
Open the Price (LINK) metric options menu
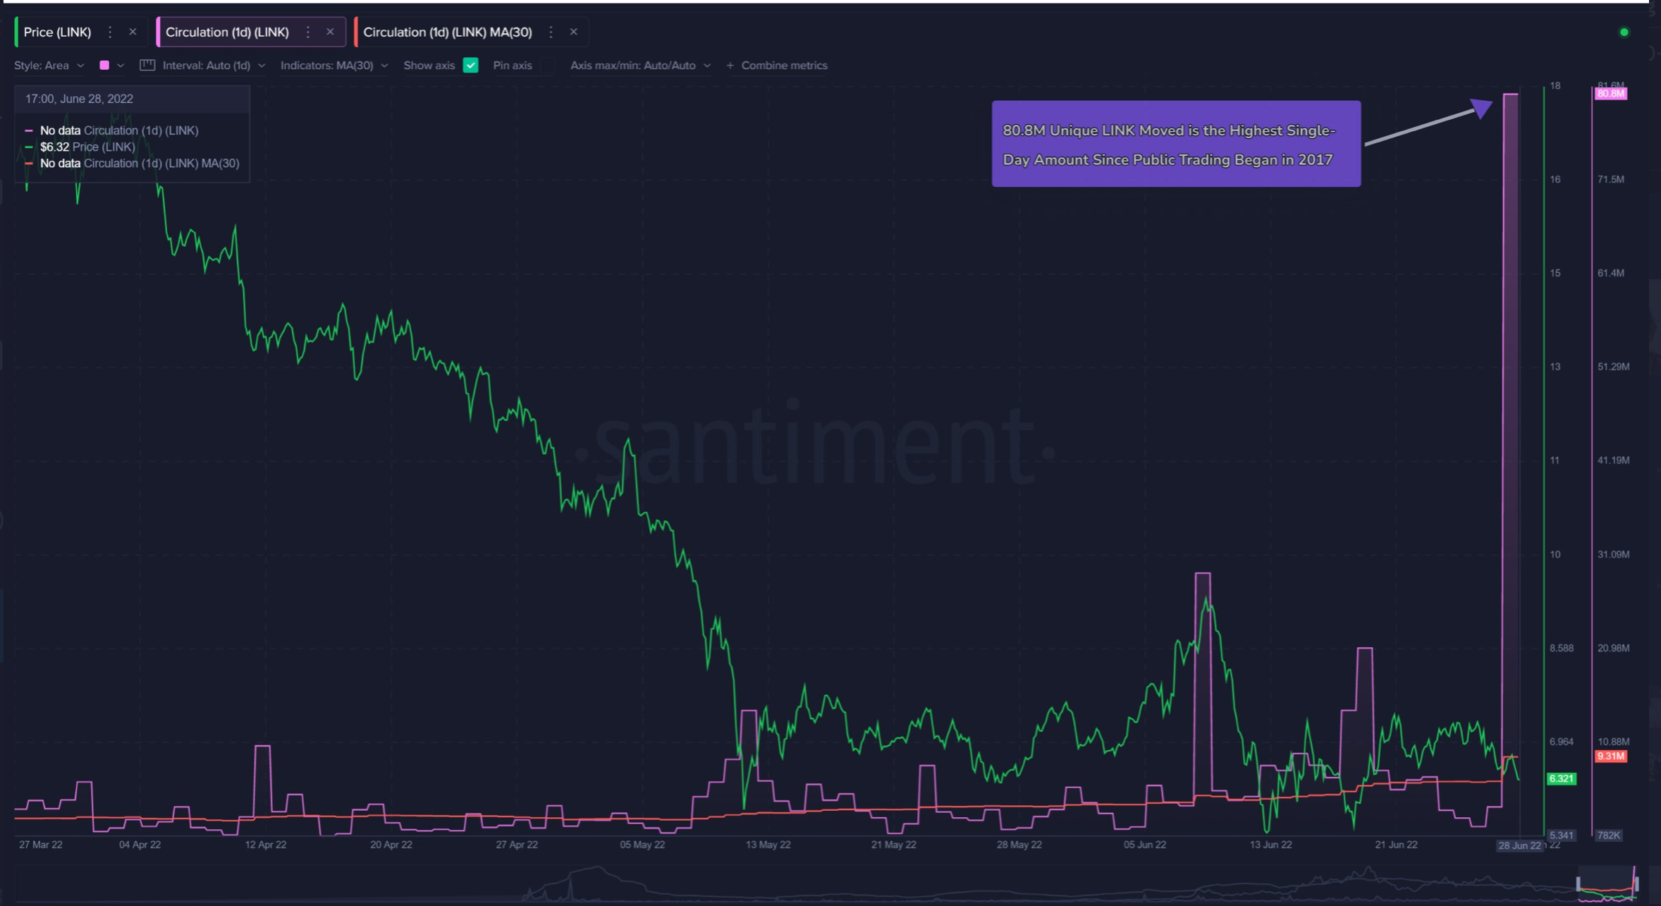109,32
